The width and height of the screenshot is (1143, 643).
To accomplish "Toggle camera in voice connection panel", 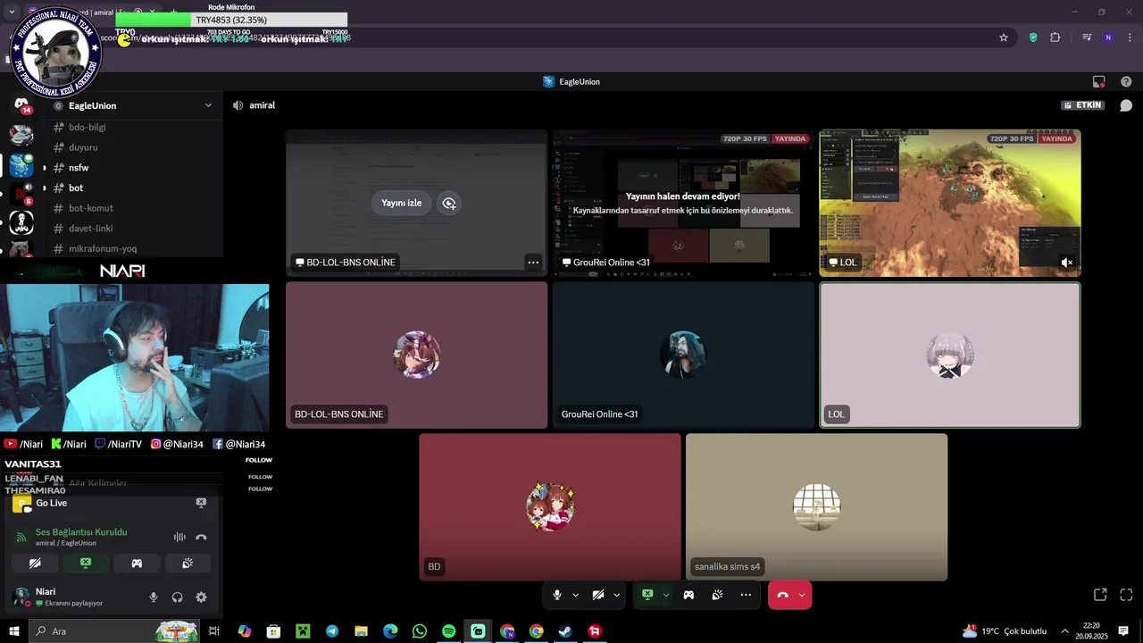I will [35, 564].
